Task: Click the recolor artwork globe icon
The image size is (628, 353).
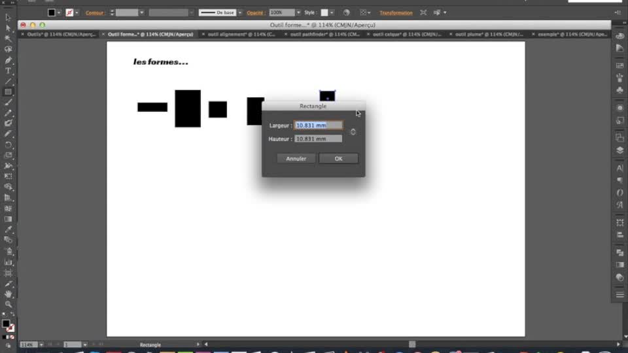Action: coord(346,12)
